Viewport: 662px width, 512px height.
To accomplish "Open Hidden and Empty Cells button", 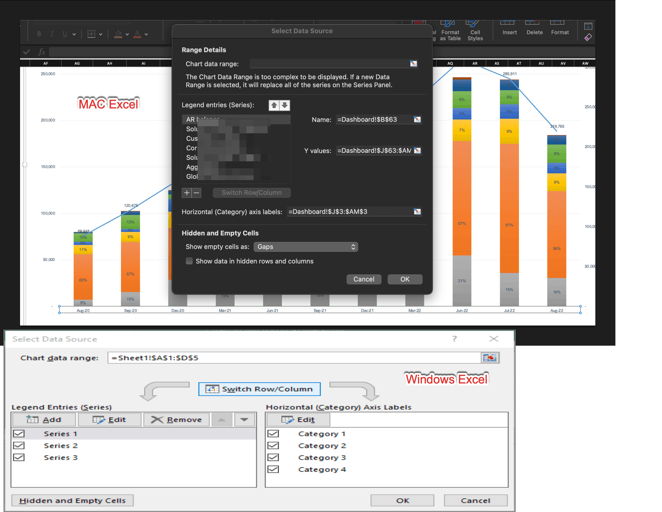I will pos(72,500).
